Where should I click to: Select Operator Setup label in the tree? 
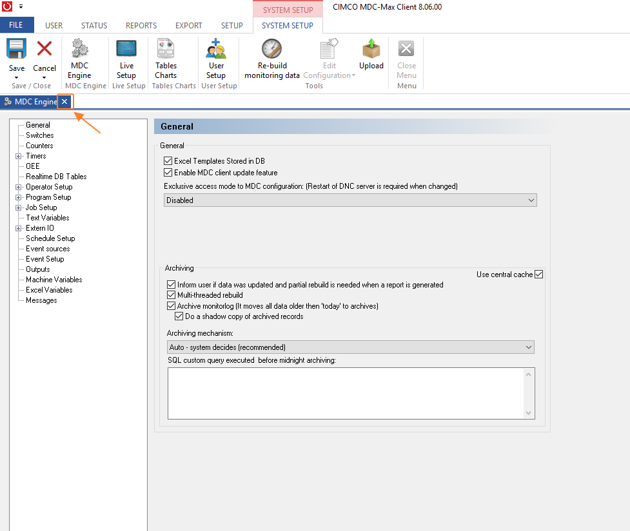tap(49, 187)
